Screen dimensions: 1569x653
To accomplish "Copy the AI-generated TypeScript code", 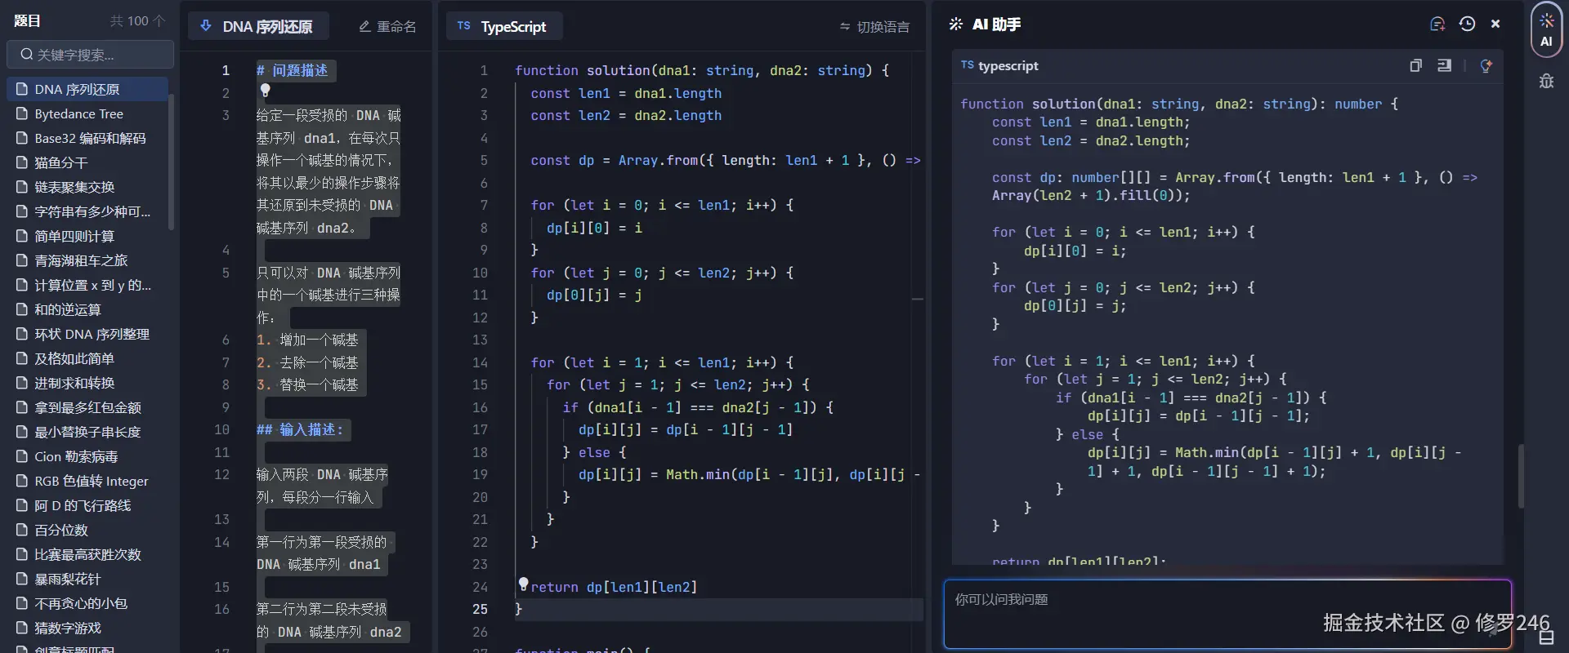I will (1415, 65).
